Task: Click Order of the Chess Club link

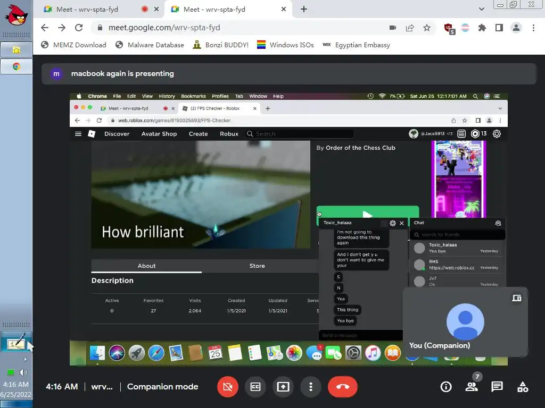Action: click(x=360, y=148)
